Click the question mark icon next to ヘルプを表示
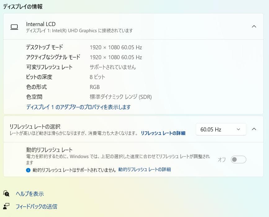This screenshot has width=269, height=217. [x=7, y=194]
